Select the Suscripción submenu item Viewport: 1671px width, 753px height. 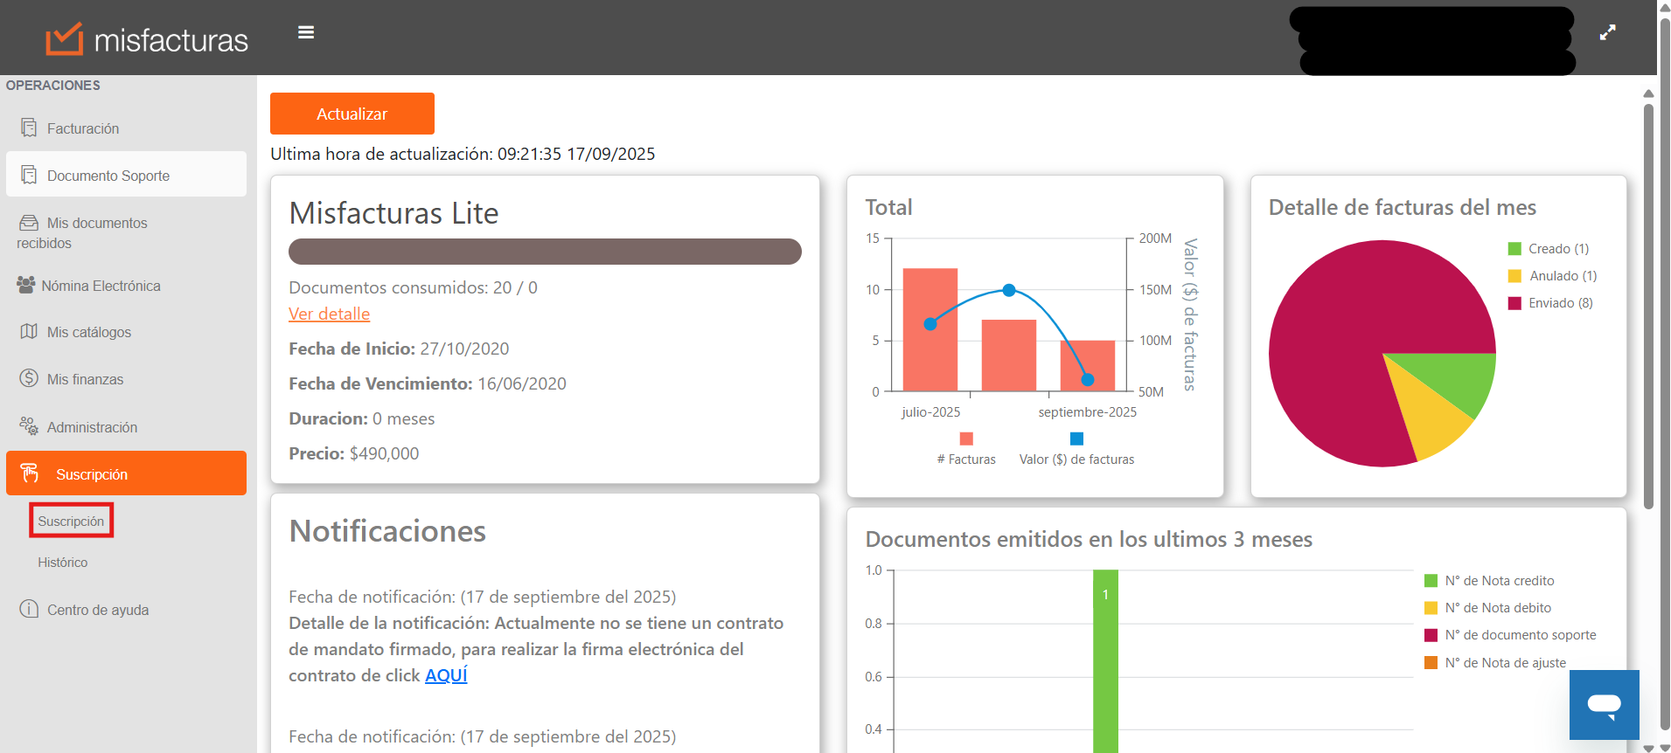point(71,521)
